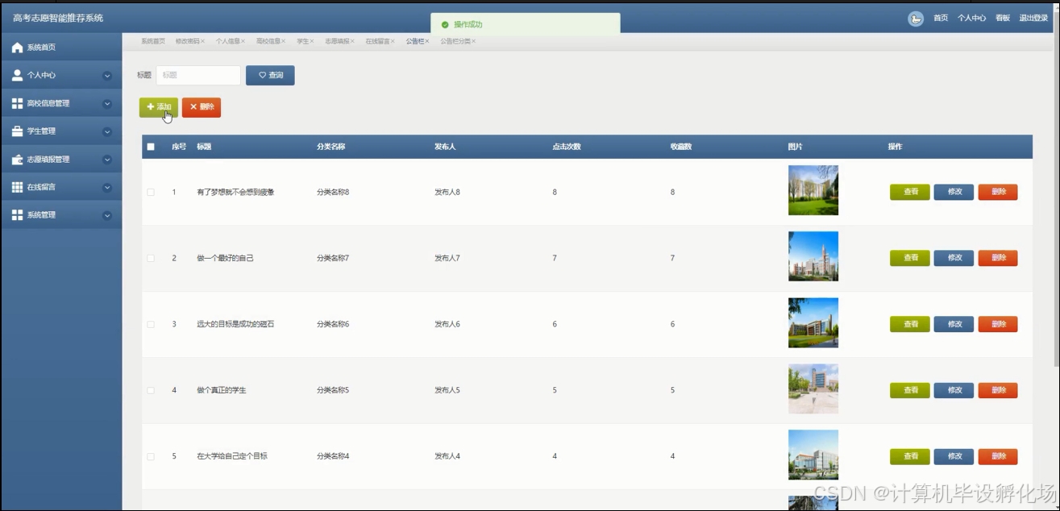Open the thumbnail image in row 1
The height and width of the screenshot is (511, 1060).
[813, 190]
